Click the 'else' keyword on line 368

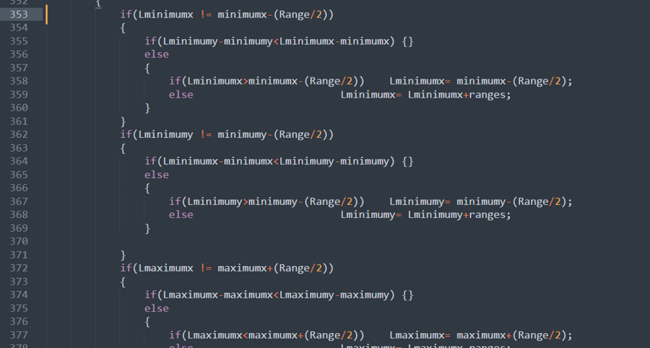coord(181,215)
